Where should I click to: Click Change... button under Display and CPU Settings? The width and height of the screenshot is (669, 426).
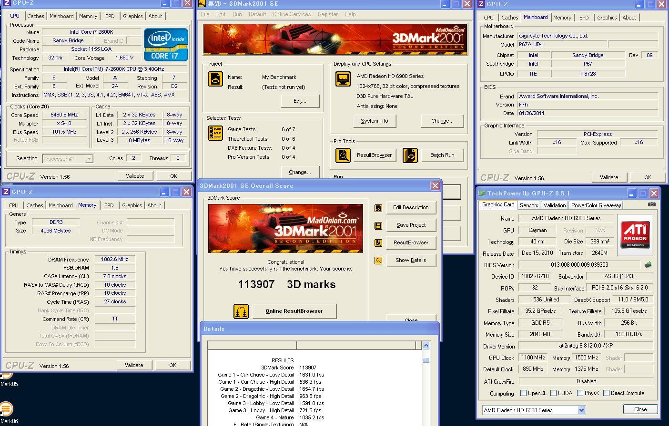pos(442,121)
